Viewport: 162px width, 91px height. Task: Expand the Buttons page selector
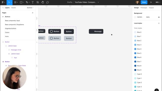pyautogui.click(x=30, y=8)
